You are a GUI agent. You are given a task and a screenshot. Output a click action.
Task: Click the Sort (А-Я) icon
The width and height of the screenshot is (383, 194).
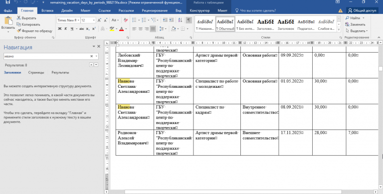tap(180, 20)
